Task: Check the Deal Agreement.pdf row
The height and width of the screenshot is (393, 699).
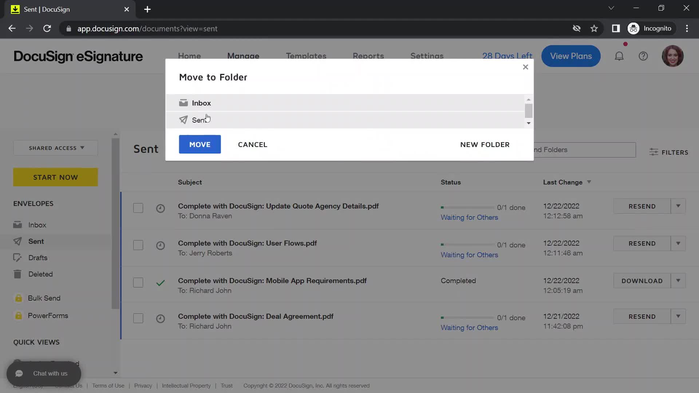Action: point(138,318)
